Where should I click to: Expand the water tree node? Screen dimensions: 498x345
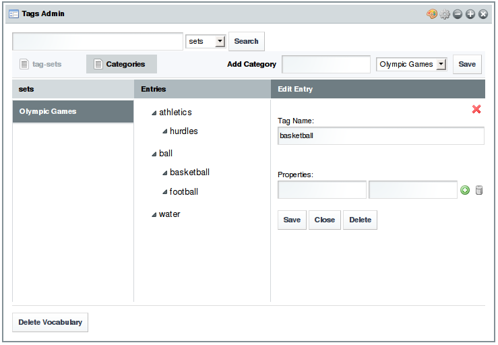pyautogui.click(x=154, y=215)
